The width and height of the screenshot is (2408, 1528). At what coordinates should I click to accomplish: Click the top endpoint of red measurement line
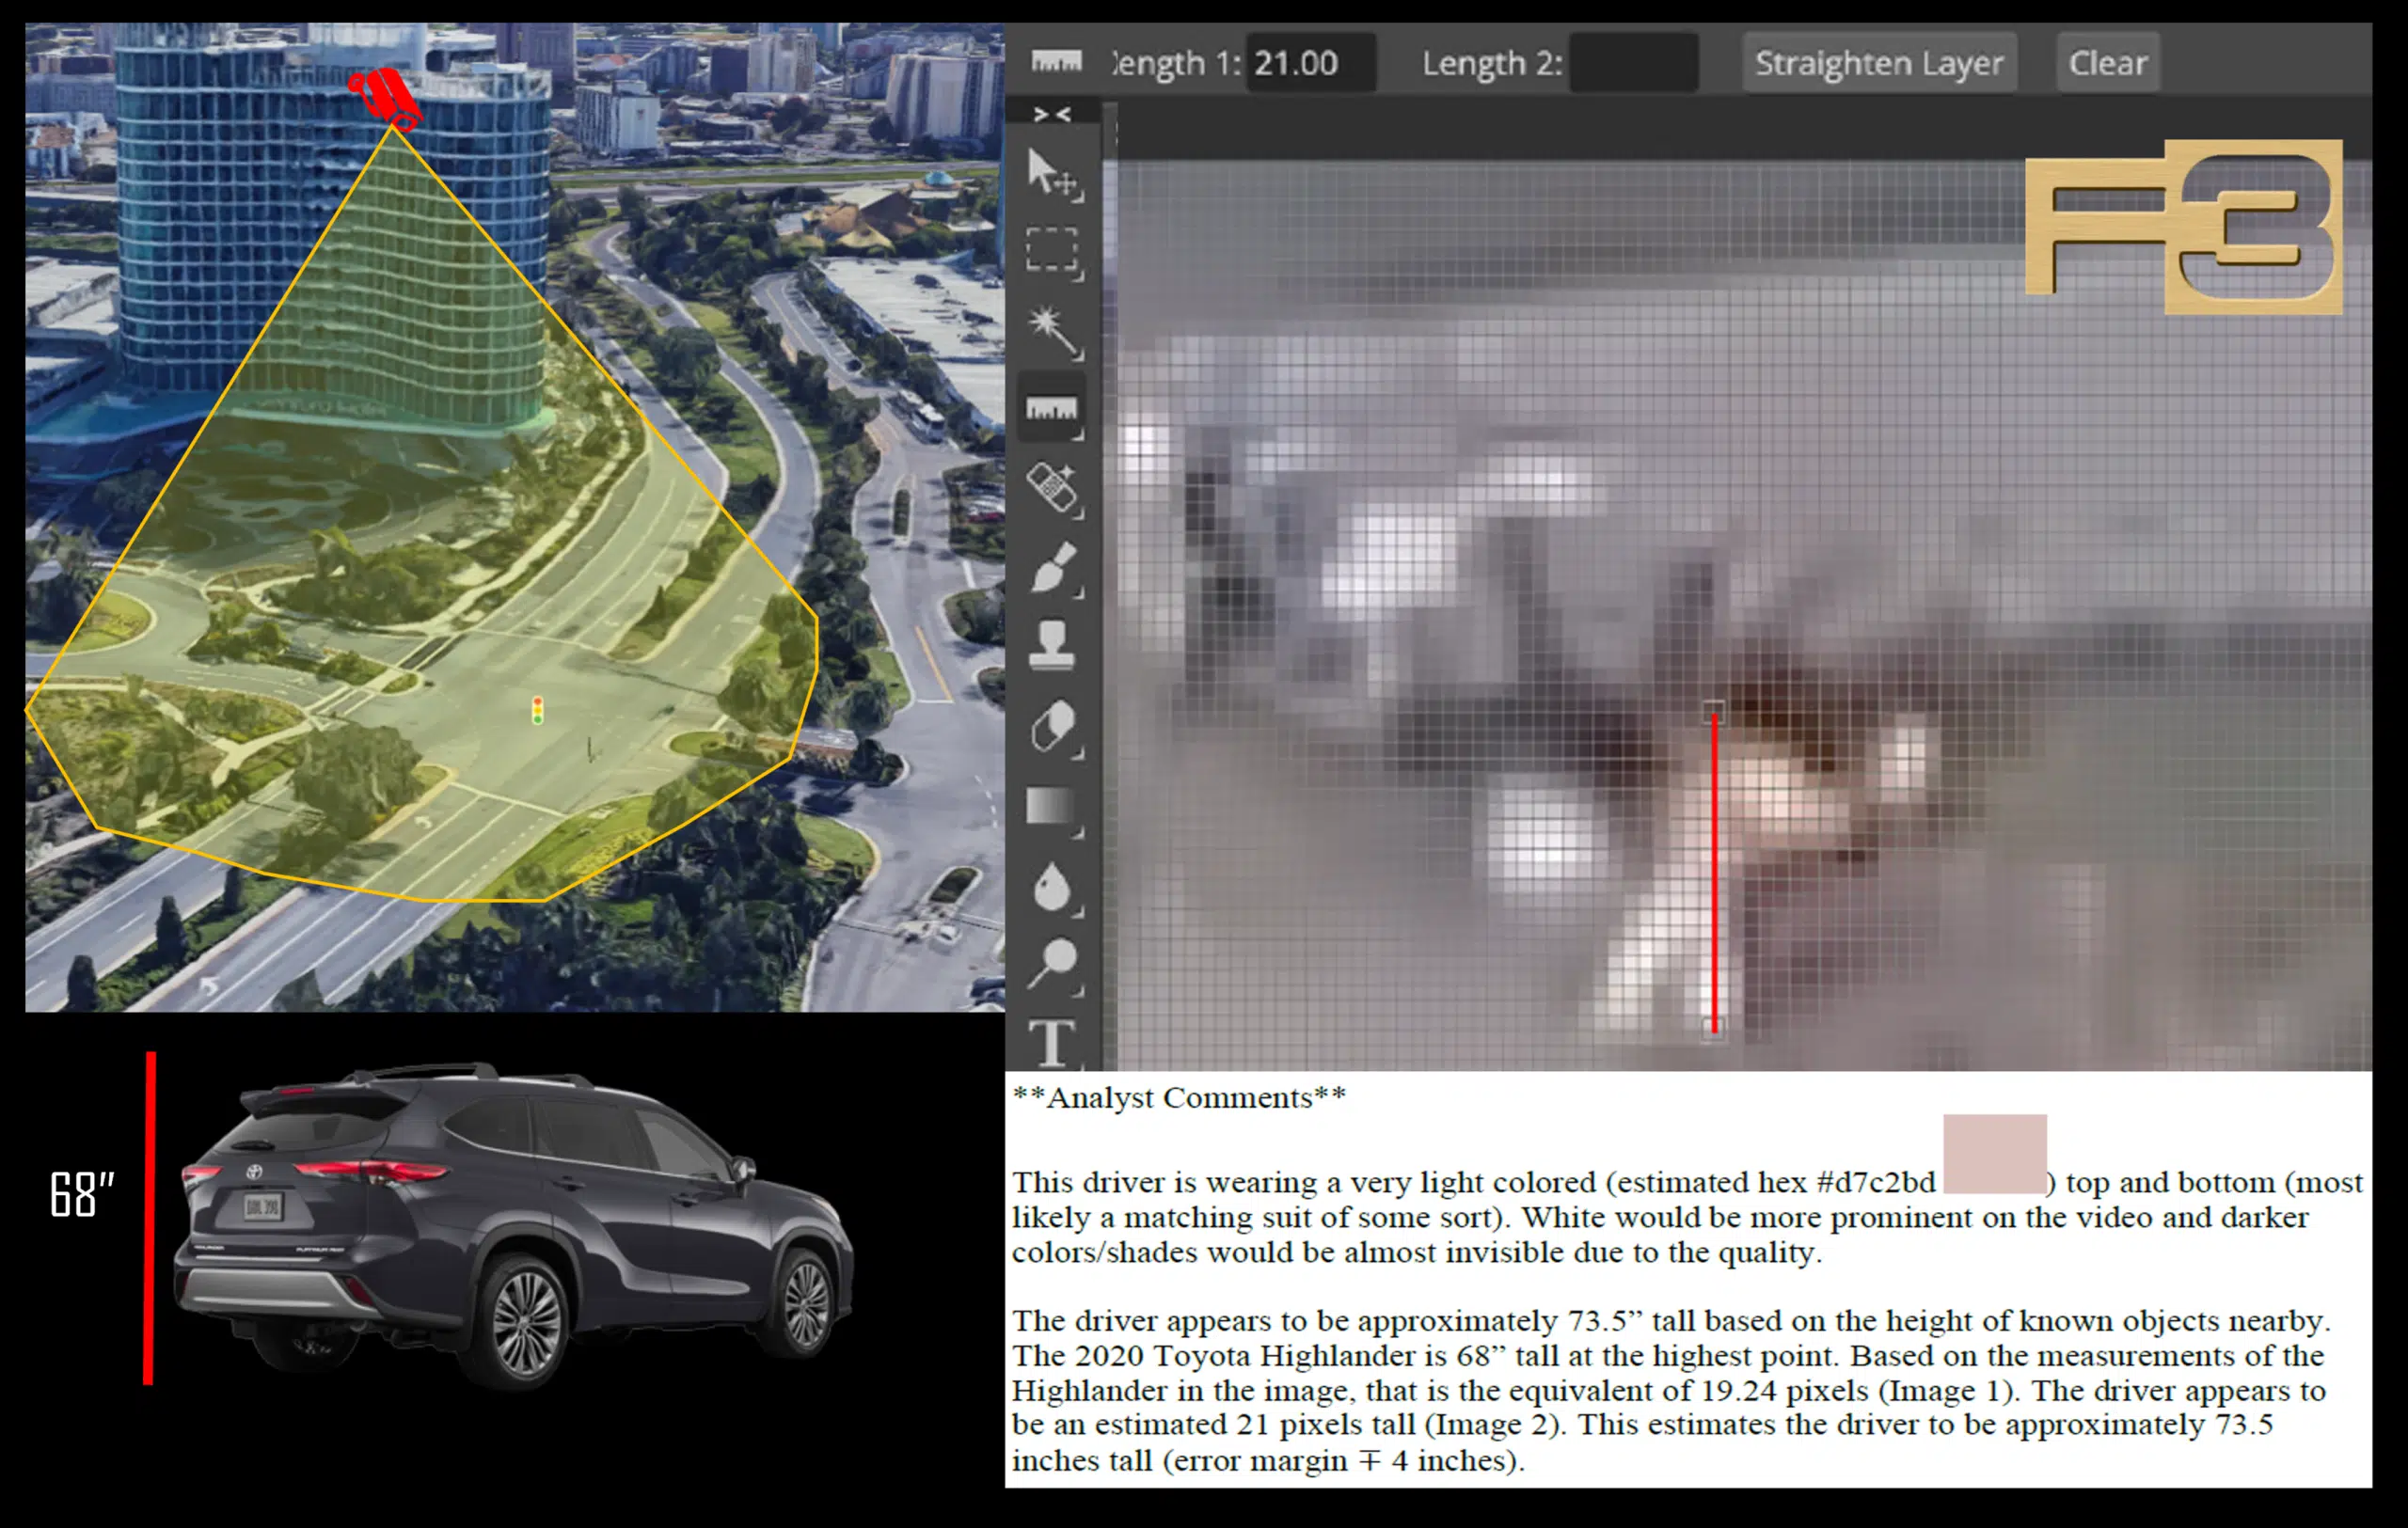[1713, 713]
